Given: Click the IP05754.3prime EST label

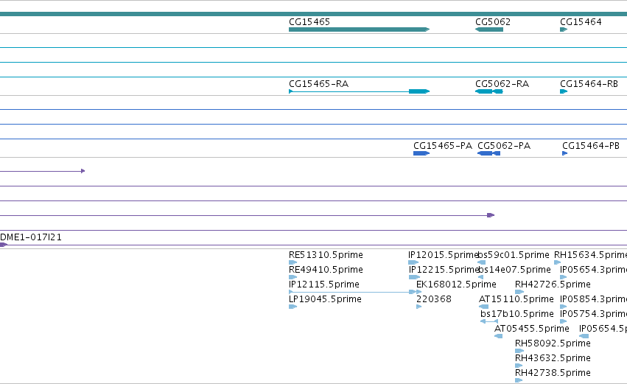Looking at the screenshot, I should (593, 314).
